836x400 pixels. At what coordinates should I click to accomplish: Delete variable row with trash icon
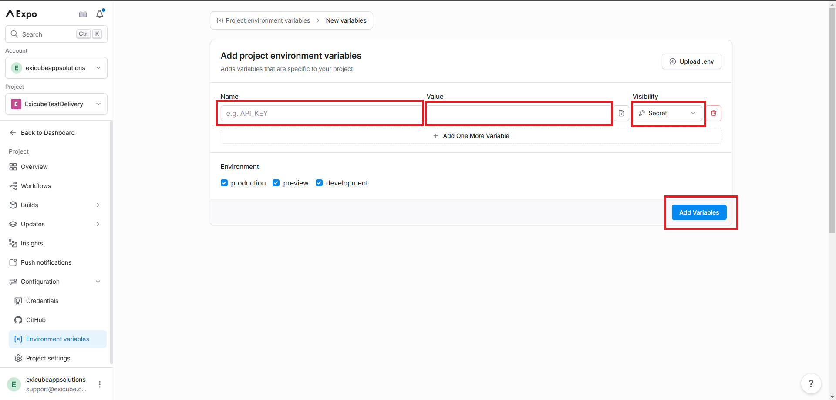[714, 113]
